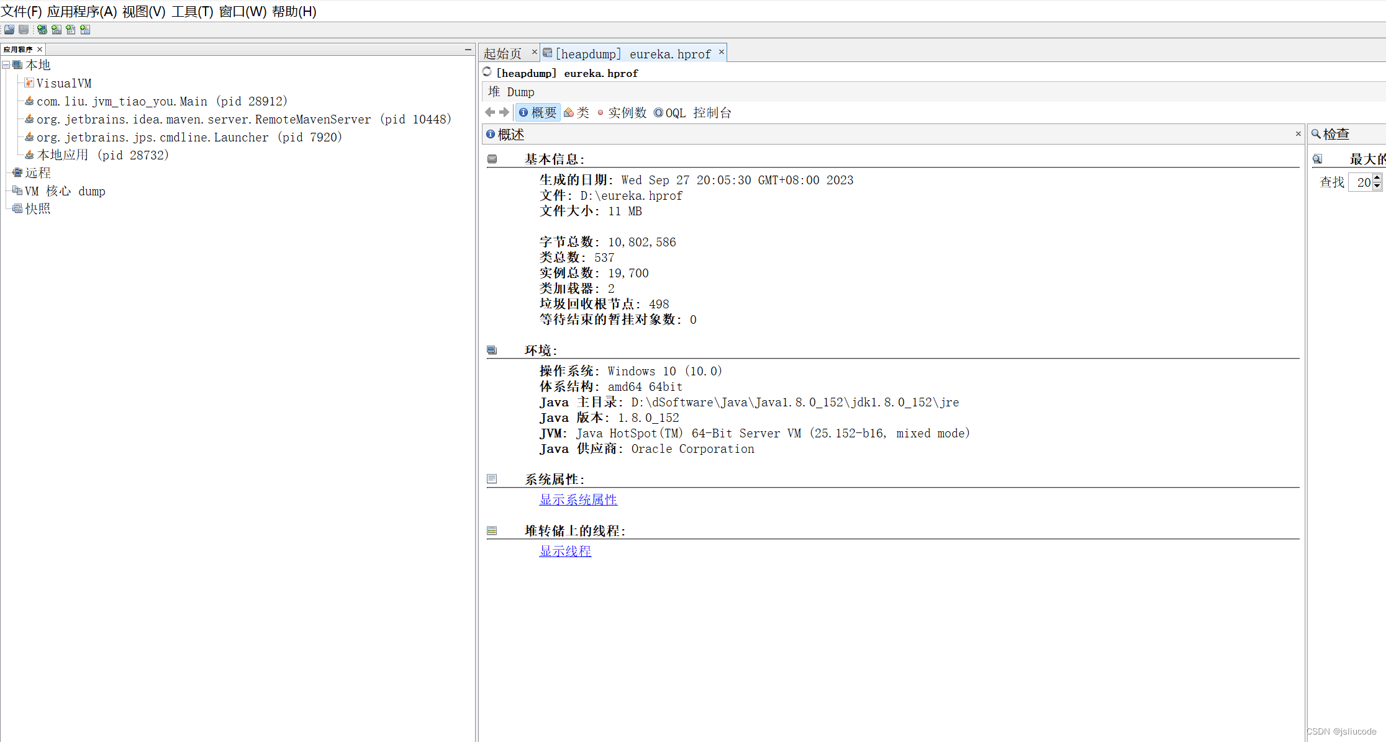Open the 应用程序(A) menu

pos(82,11)
